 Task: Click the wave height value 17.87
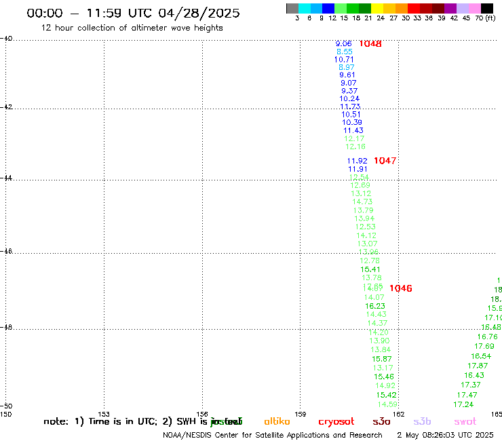(x=478, y=366)
